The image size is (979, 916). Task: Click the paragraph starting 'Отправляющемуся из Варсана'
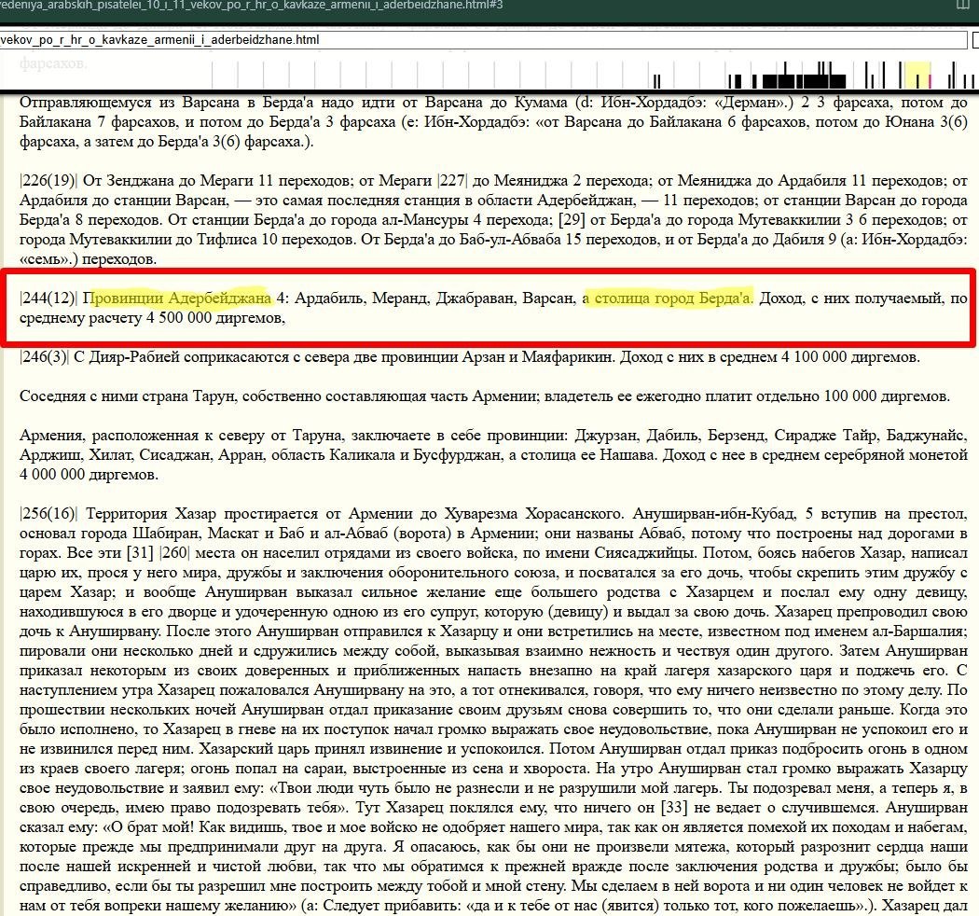485,121
